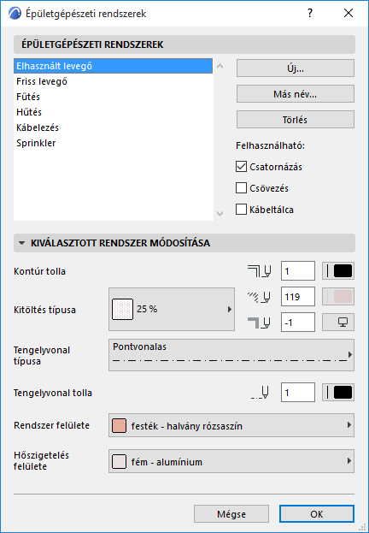Open the black Kontúr tolla color swatch

pos(338,271)
